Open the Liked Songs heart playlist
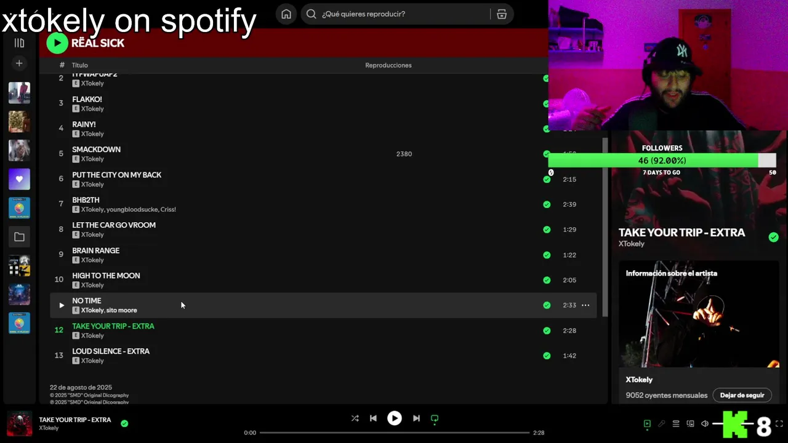The image size is (788, 443). (x=19, y=179)
